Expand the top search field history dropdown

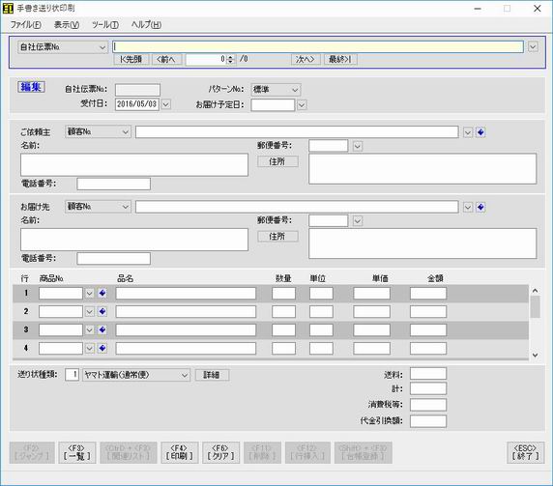pyautogui.click(x=533, y=46)
